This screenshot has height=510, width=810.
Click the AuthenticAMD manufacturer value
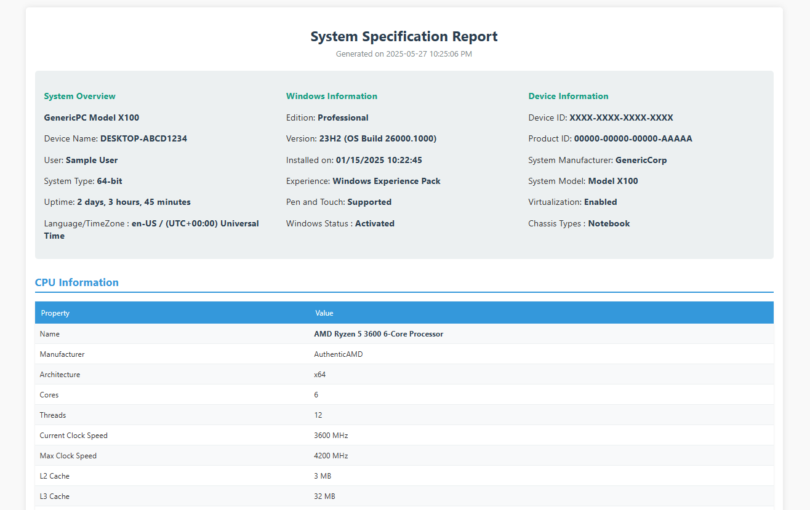[339, 354]
